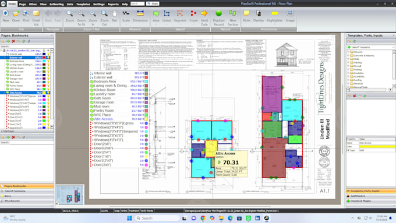
Task: Open the Estimating ribbon tab
Action: [56, 4]
